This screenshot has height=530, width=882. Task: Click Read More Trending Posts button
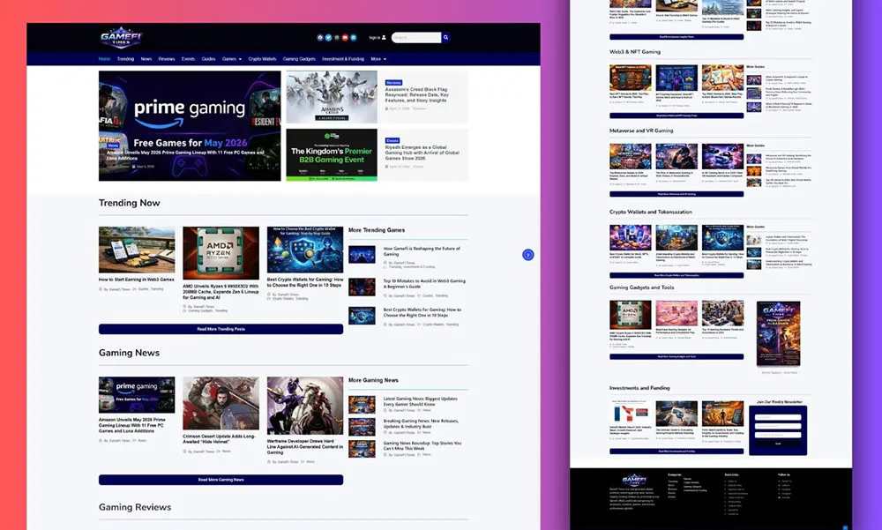[x=221, y=329]
